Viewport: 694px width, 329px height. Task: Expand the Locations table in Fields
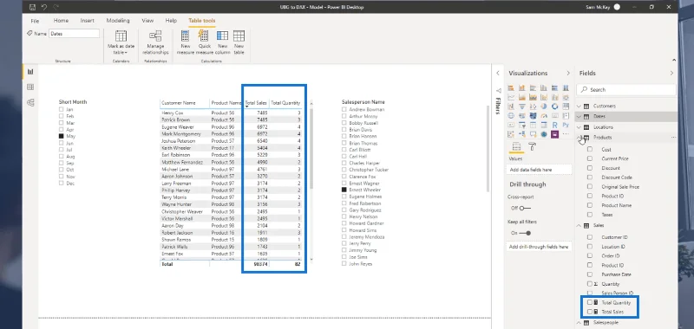click(x=579, y=127)
